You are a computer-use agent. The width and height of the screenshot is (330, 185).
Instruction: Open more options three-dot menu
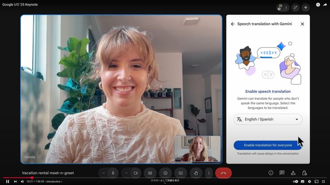point(209,173)
